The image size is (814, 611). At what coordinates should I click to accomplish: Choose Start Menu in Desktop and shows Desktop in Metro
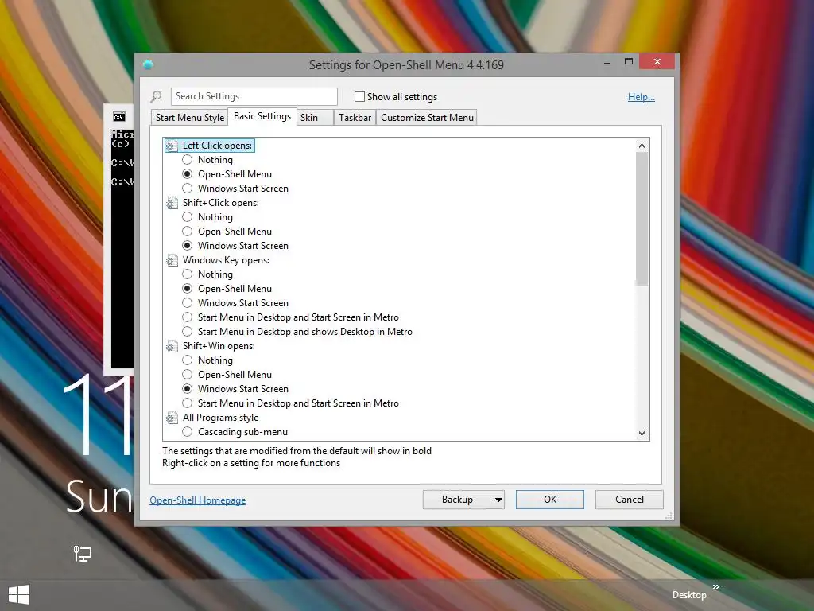(x=188, y=332)
